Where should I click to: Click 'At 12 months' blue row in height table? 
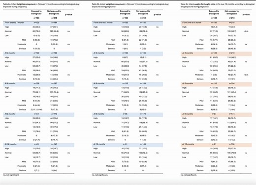[x=38, y=145]
